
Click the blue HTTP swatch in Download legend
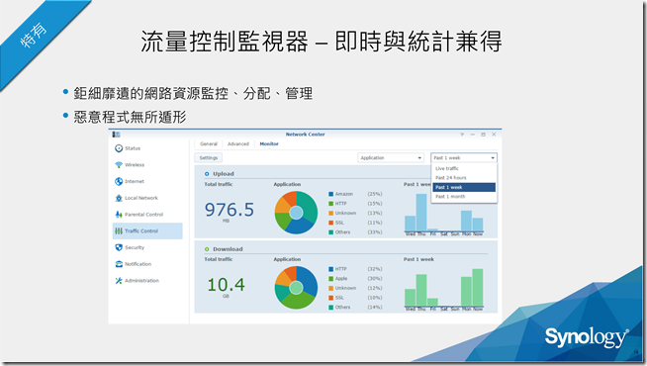[x=331, y=269]
